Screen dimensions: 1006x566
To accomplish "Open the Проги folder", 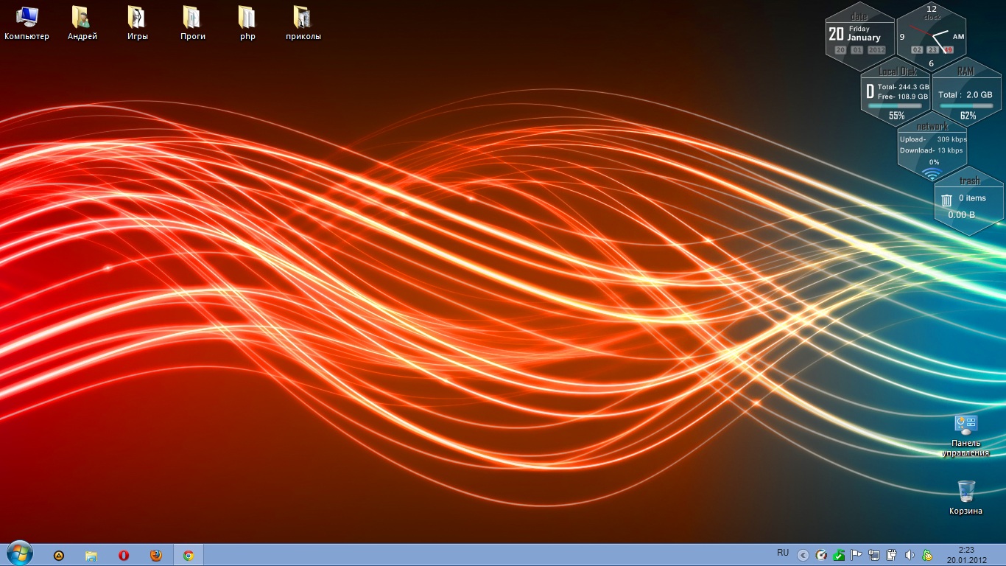I will 192,18.
